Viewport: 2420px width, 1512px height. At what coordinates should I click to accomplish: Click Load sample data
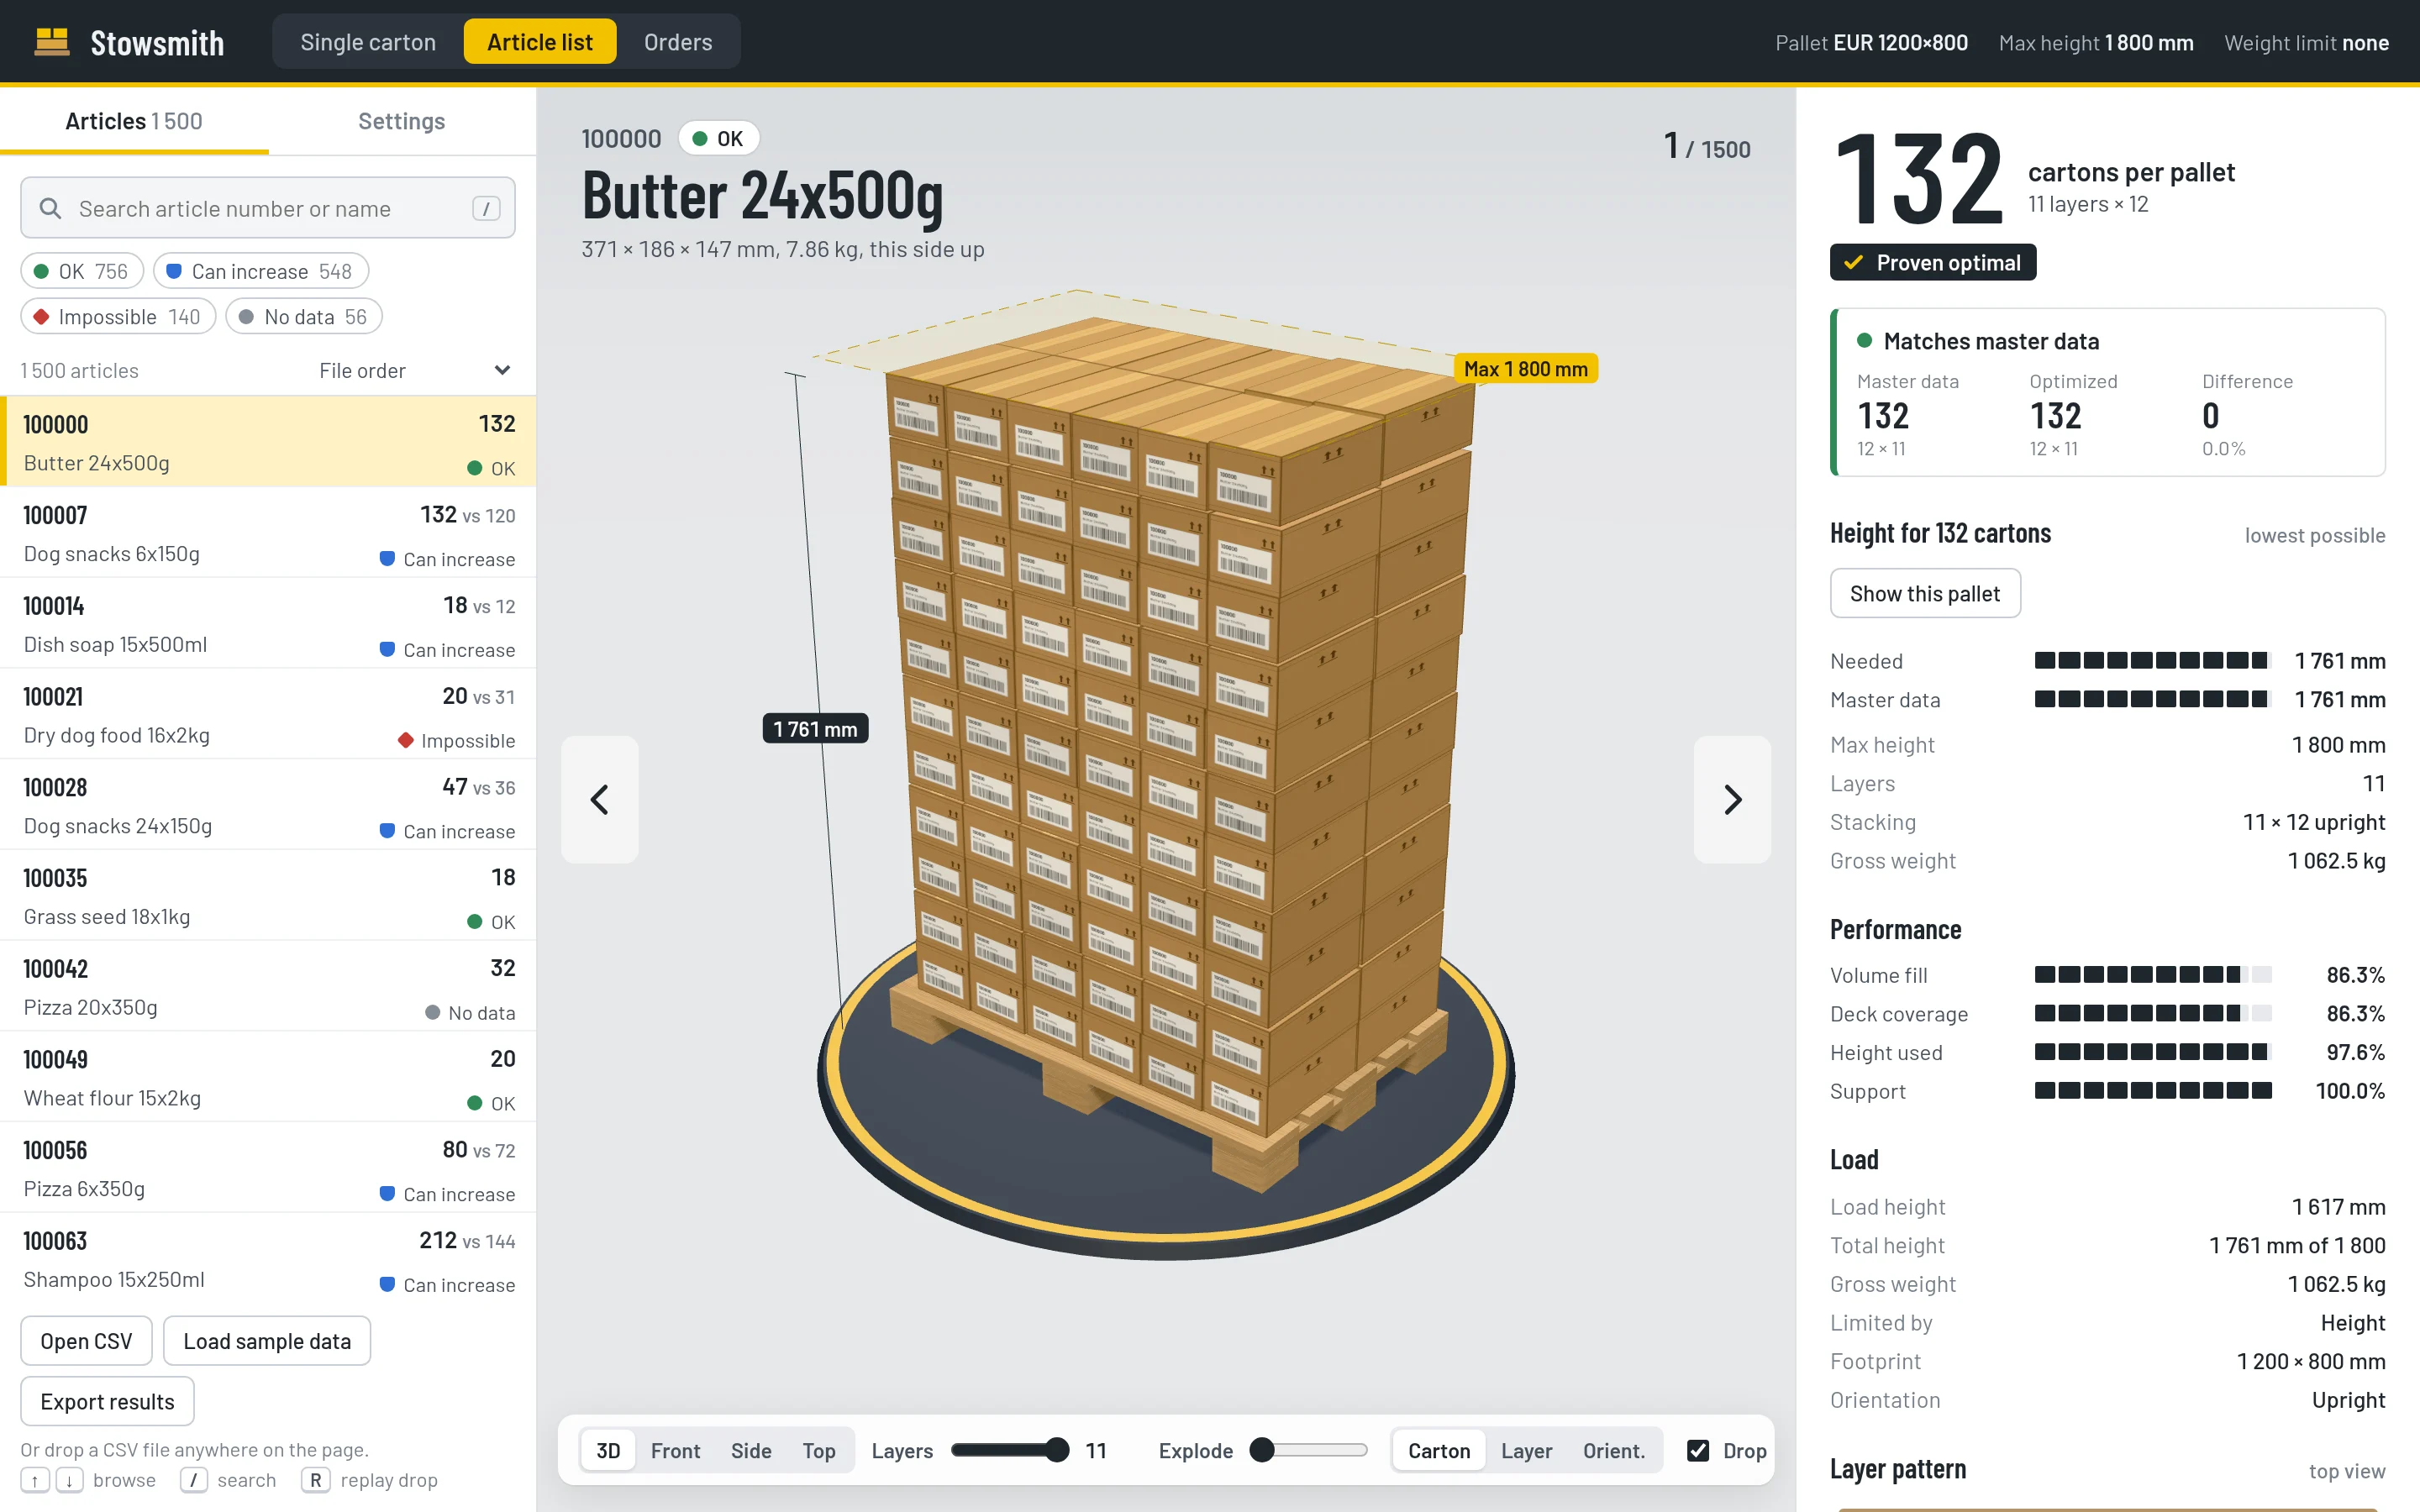(x=267, y=1340)
